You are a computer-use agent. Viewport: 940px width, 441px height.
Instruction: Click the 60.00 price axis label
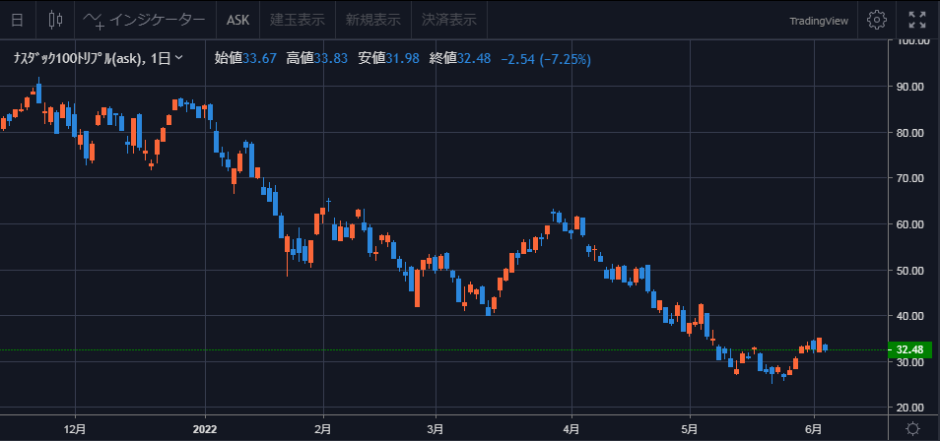pyautogui.click(x=910, y=224)
